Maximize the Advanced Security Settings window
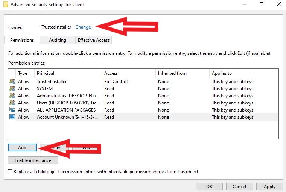Screen dimensions: 286x192 262,5
